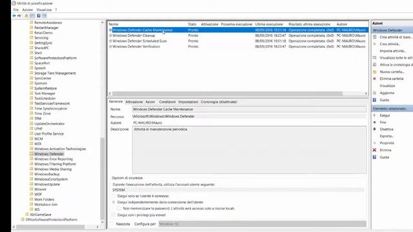Select the TaskScheduler folder in tree
Image resolution: width=413 pixels, height=232 pixels.
[45, 99]
